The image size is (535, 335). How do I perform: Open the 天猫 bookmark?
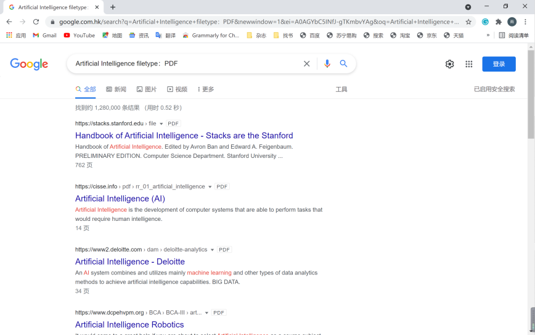(x=454, y=35)
